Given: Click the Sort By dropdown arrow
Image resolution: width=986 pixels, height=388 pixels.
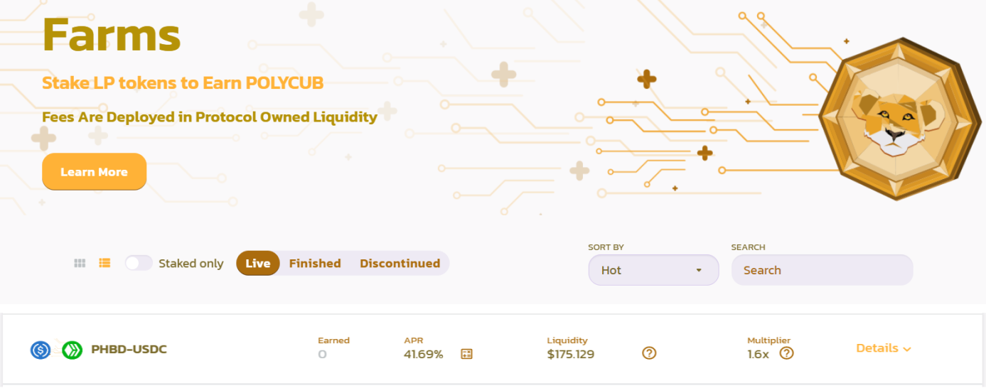Looking at the screenshot, I should click(699, 270).
